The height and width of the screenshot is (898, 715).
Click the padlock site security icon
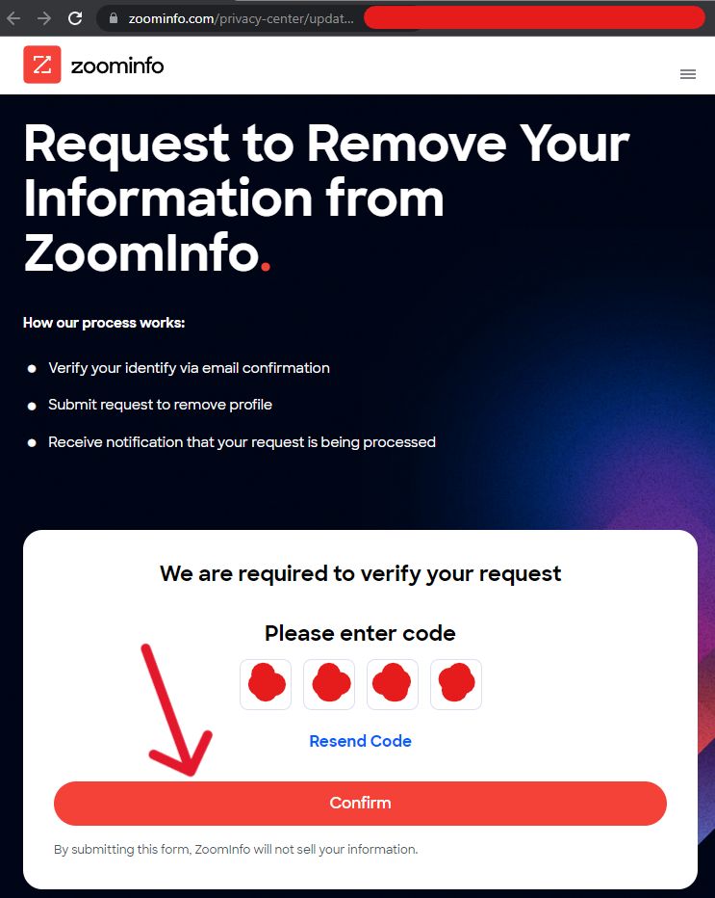click(x=114, y=18)
